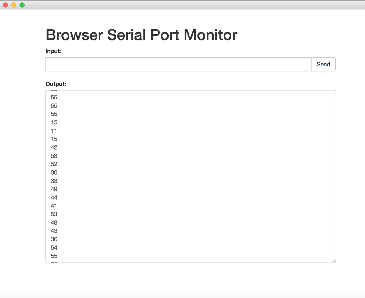Click the output value 30
Viewport: 365px width, 298px height.
pyautogui.click(x=54, y=172)
